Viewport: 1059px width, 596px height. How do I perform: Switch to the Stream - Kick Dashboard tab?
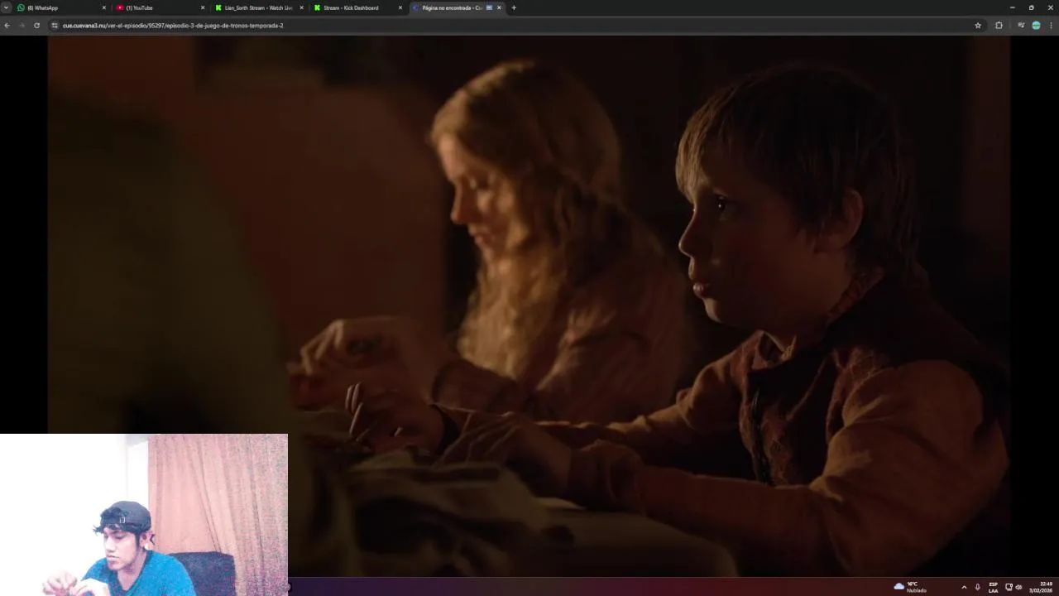coord(358,7)
